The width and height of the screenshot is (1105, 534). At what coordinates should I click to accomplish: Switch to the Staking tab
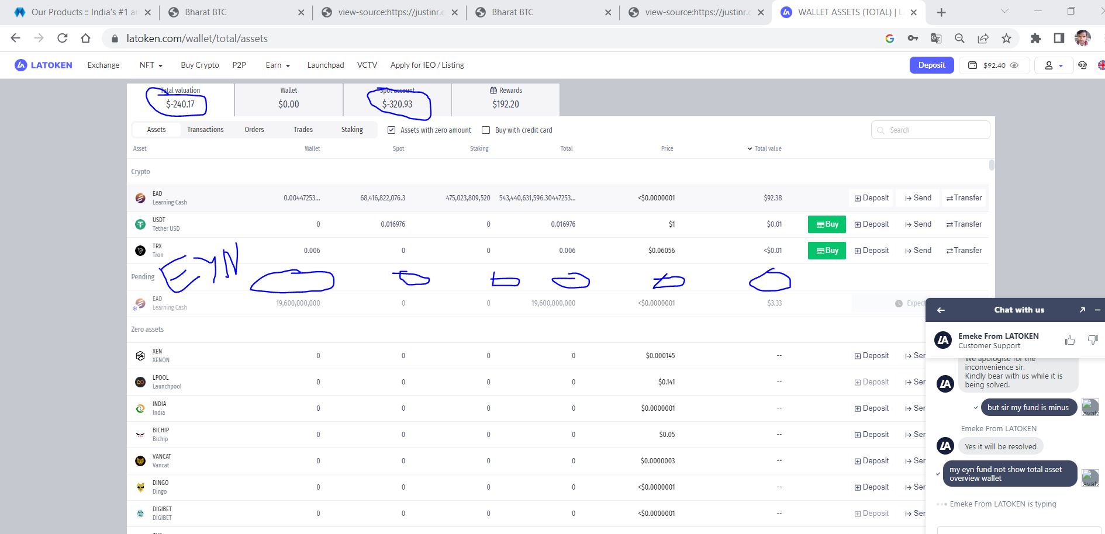(352, 130)
